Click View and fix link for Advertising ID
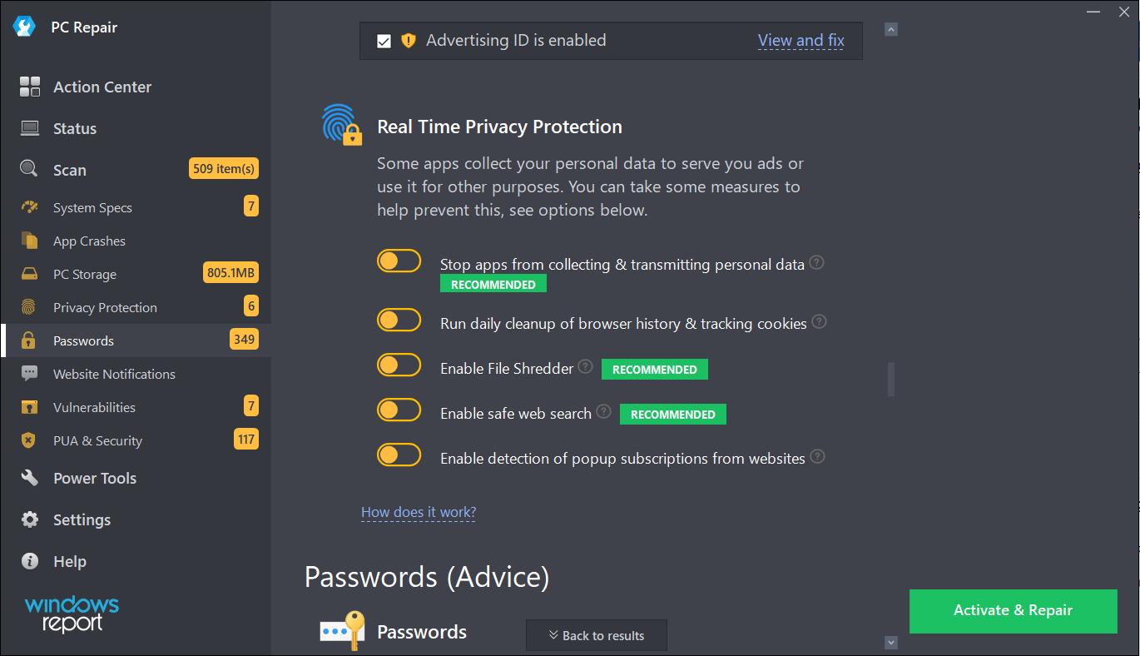The width and height of the screenshot is (1140, 656). tap(801, 40)
